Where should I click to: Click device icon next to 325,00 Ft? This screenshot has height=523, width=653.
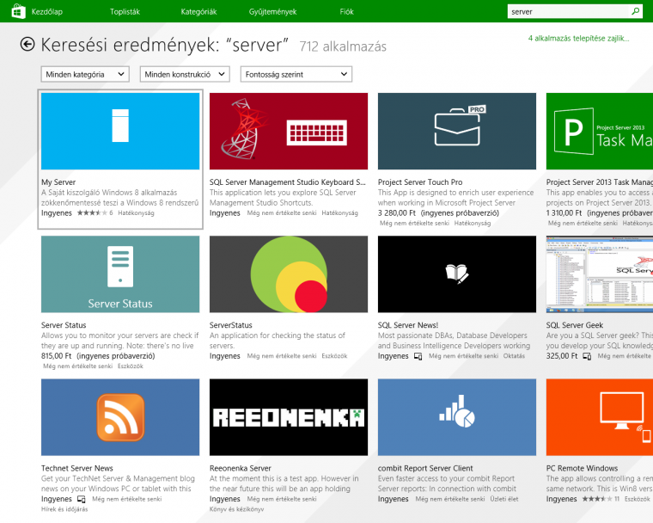click(x=586, y=356)
